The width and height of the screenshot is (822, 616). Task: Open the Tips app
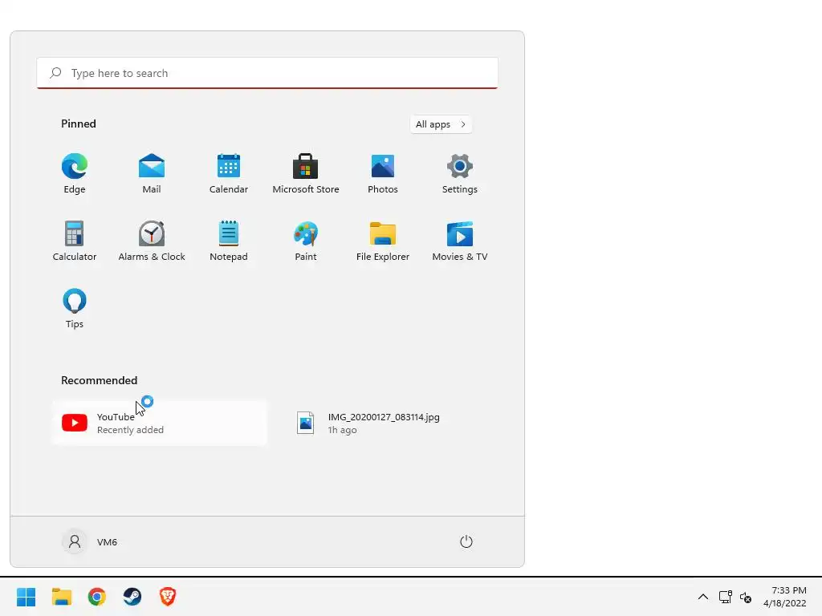click(75, 309)
